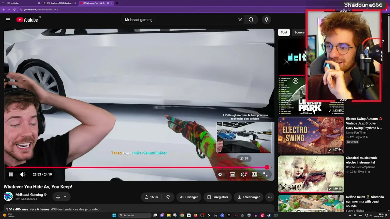Image resolution: width=390 pixels, height=219 pixels.
Task: Open the #38 trending video games link
Action: 75,209
